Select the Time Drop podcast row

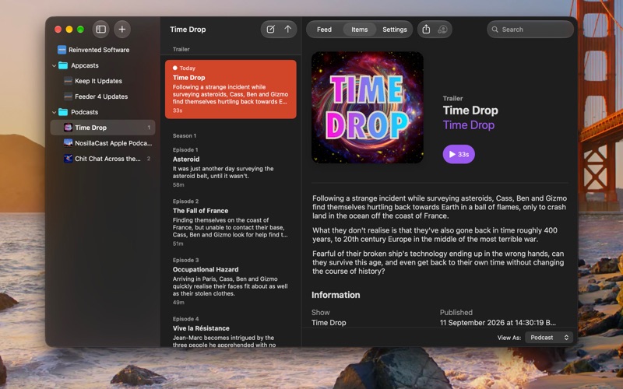103,128
